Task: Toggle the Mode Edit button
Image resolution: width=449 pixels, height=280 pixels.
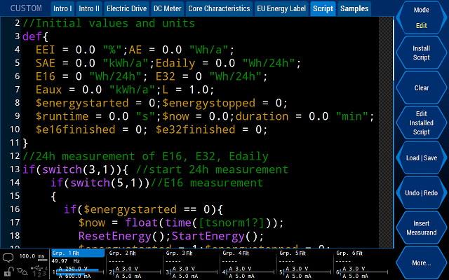Action: (x=421, y=17)
